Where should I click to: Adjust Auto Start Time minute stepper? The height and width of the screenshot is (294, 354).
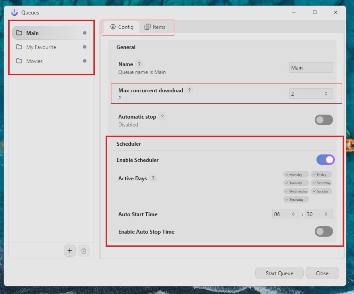[326, 214]
